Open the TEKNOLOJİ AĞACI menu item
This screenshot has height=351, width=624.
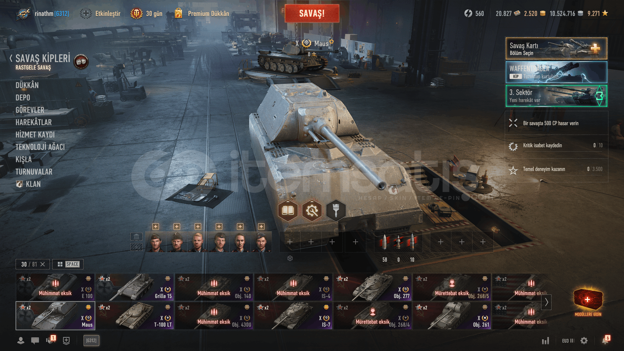click(40, 147)
